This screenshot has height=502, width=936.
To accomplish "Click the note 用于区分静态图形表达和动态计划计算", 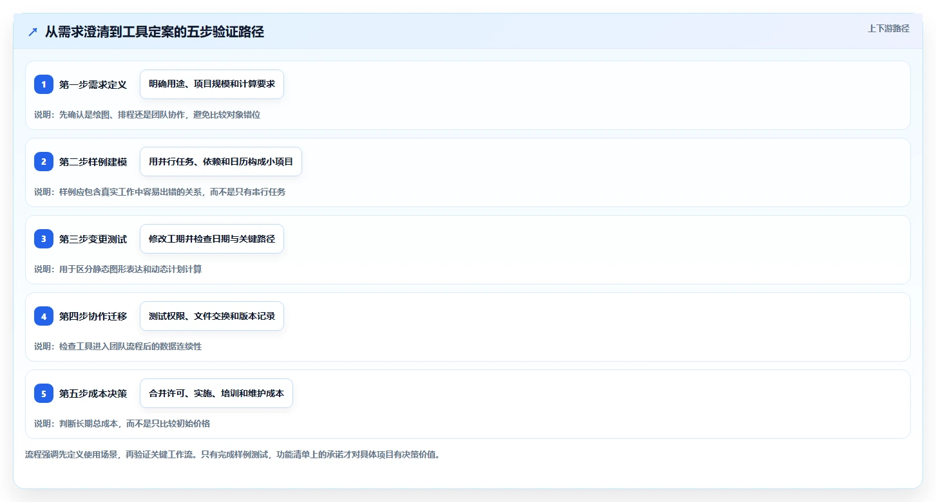I will [118, 269].
